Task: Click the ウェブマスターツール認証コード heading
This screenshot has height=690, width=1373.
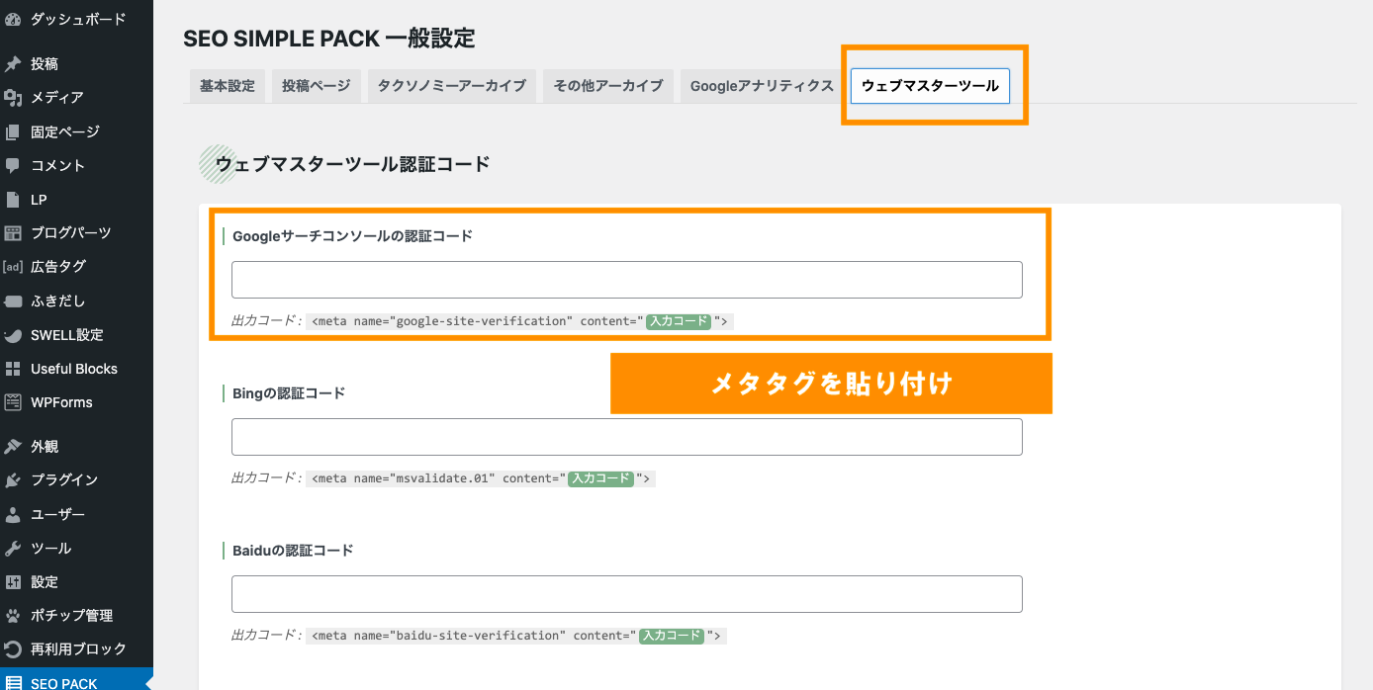Action: click(353, 164)
